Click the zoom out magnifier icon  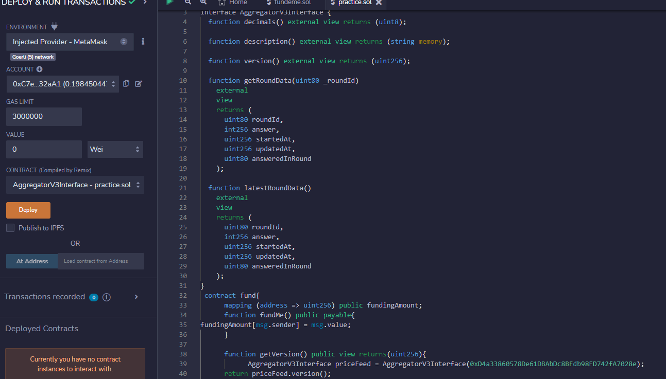[x=187, y=3]
